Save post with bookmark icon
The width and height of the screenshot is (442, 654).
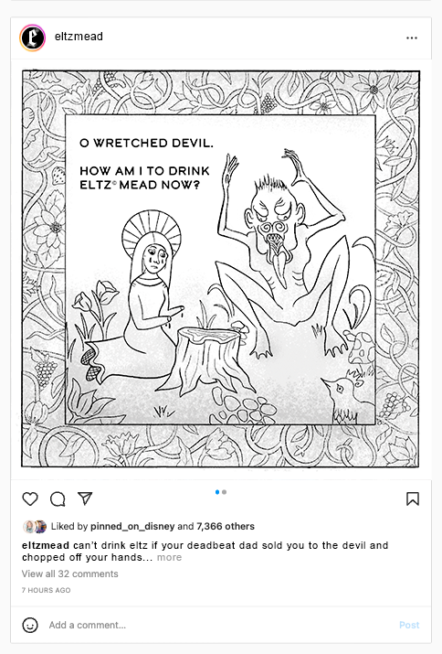413,499
